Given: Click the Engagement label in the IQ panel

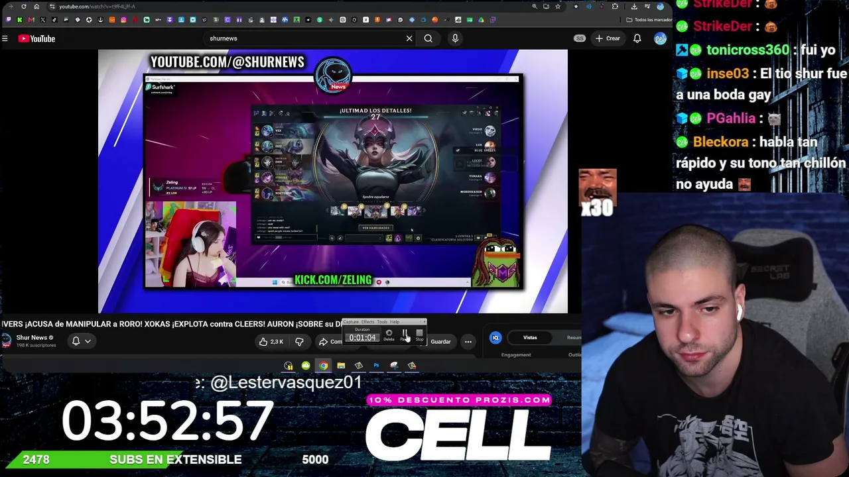Looking at the screenshot, I should coord(516,355).
